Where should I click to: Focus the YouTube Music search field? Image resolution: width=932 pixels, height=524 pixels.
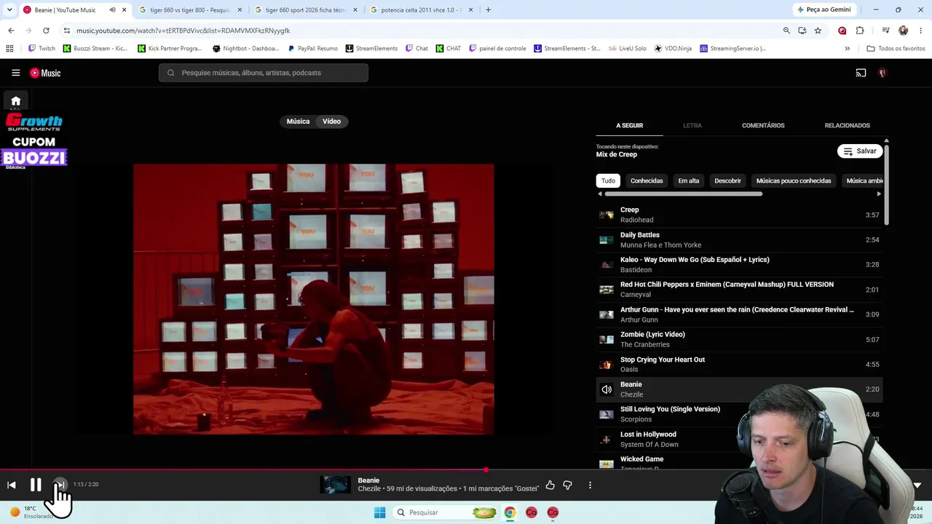pyautogui.click(x=264, y=73)
